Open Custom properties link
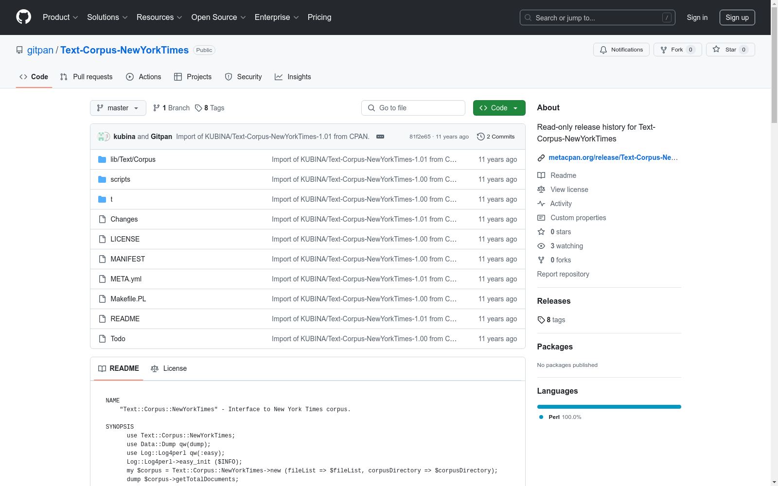Image resolution: width=778 pixels, height=486 pixels. [578, 218]
